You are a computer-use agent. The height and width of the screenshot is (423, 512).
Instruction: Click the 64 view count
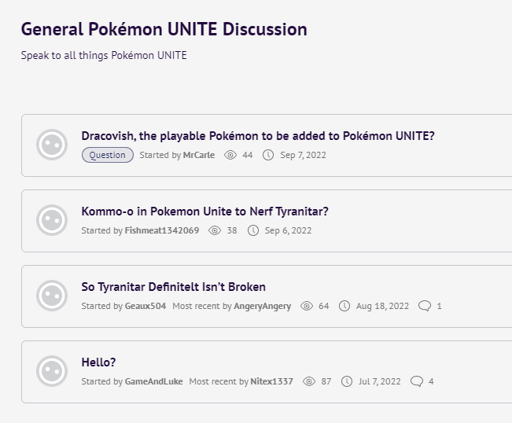pyautogui.click(x=324, y=306)
